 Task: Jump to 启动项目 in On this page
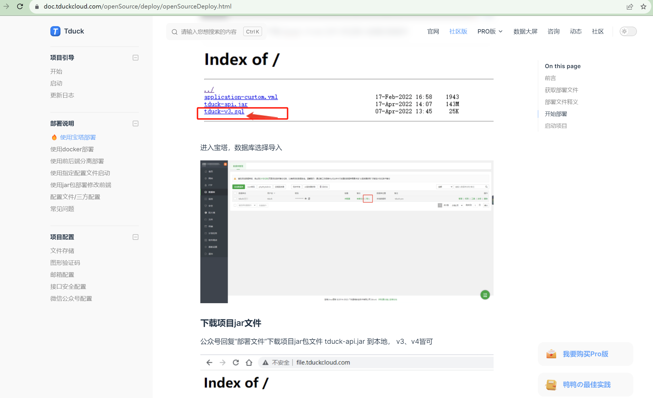coord(556,126)
